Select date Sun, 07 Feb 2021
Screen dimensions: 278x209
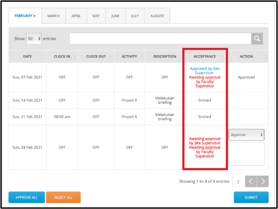coord(27,77)
